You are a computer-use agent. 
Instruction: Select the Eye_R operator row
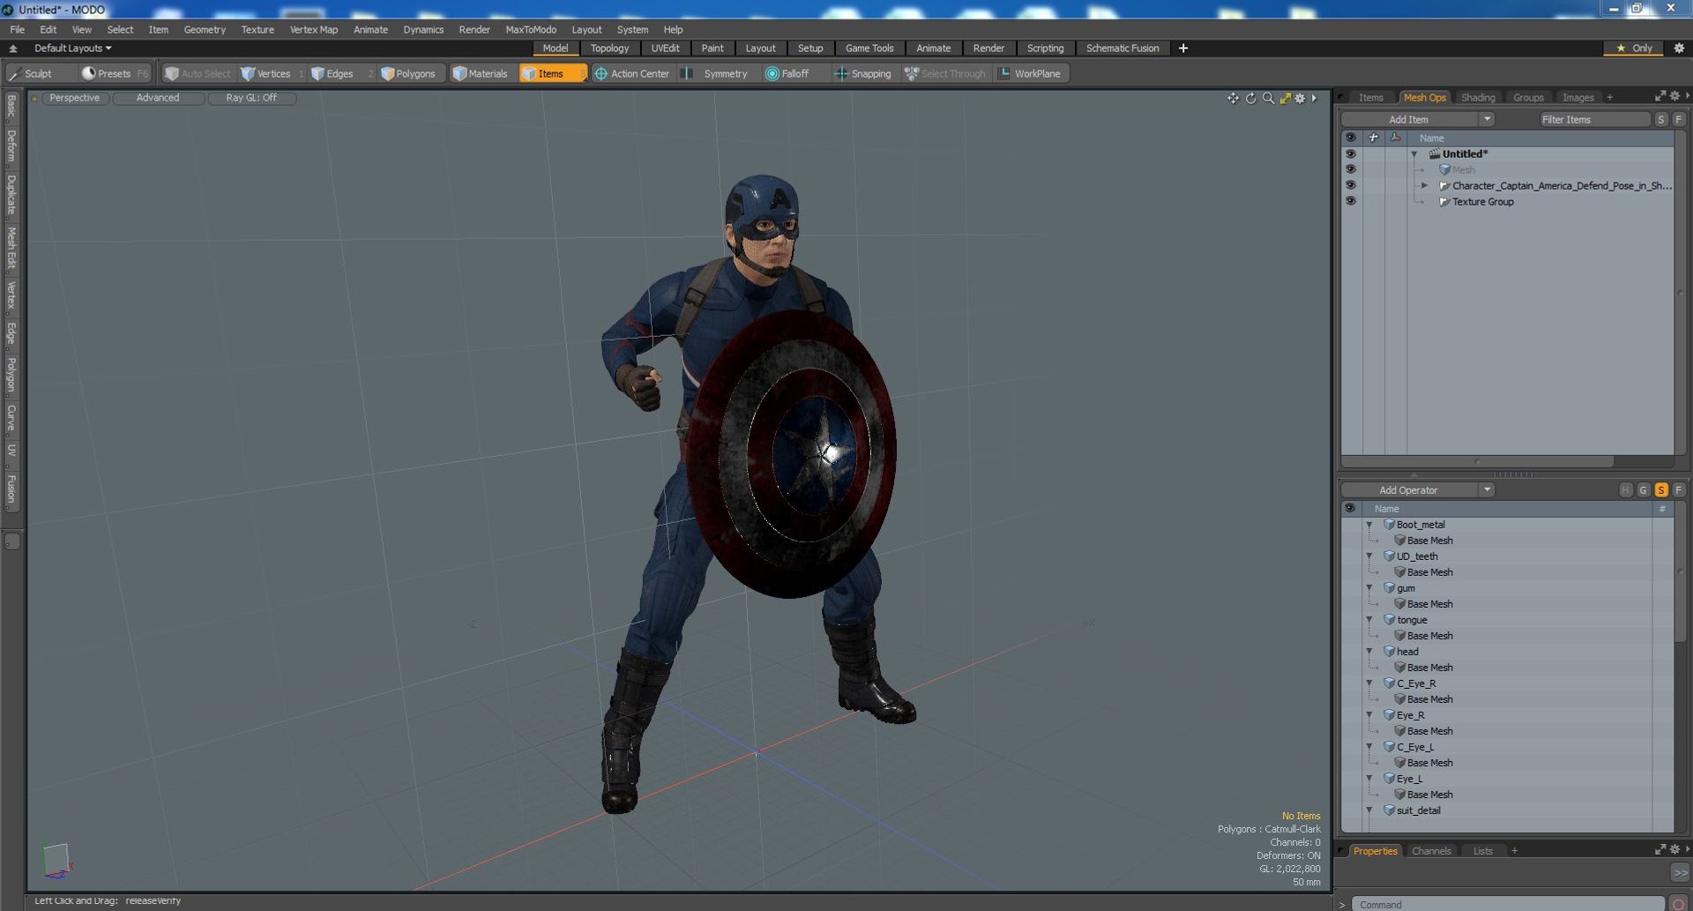pyautogui.click(x=1508, y=715)
